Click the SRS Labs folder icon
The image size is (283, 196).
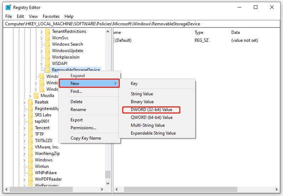click(x=31, y=115)
